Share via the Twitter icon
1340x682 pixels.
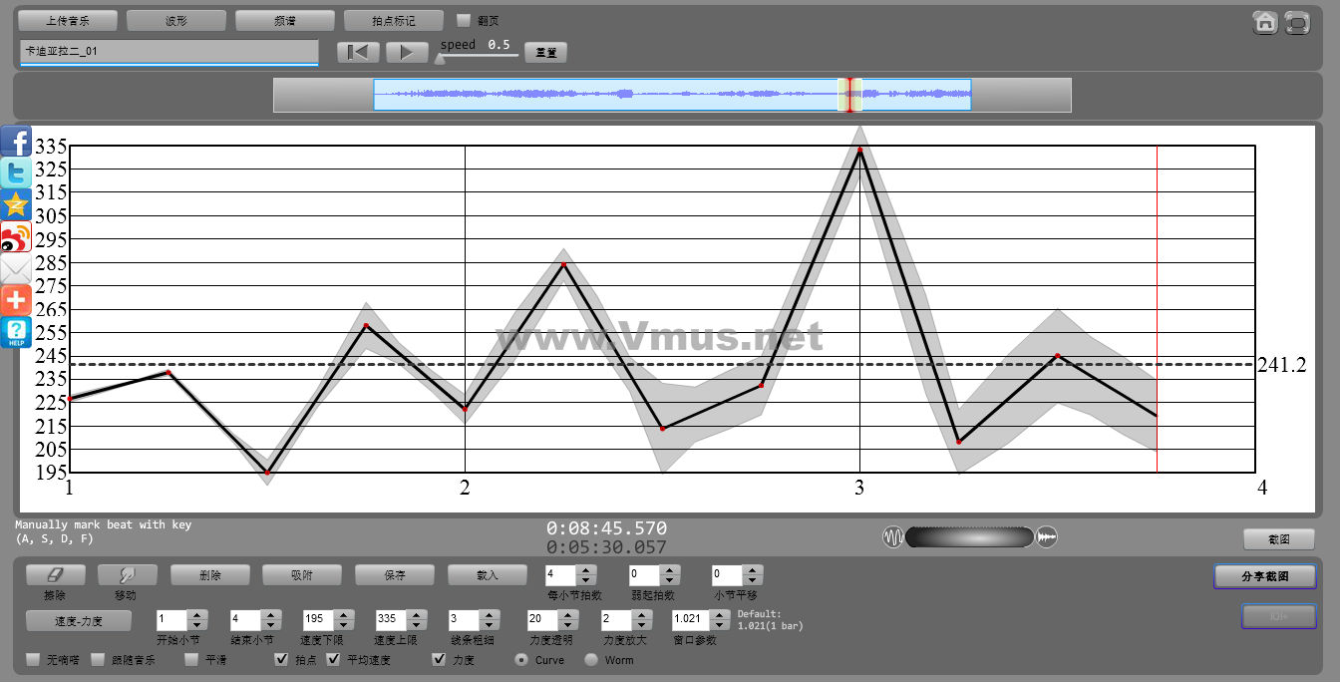16,173
